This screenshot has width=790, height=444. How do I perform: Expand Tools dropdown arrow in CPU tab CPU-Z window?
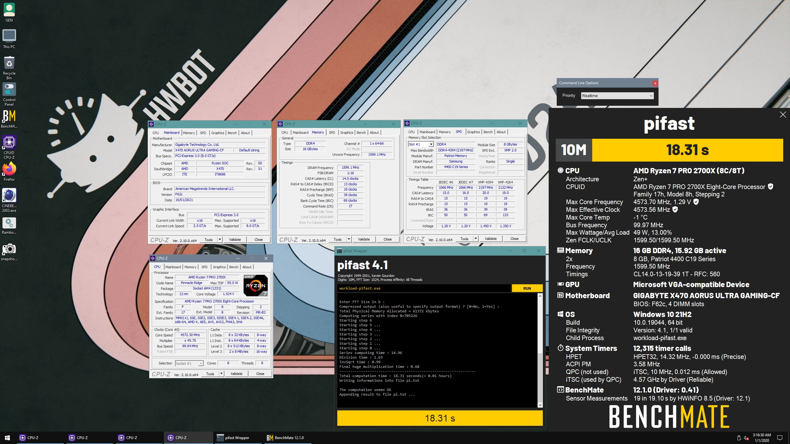[x=221, y=374]
